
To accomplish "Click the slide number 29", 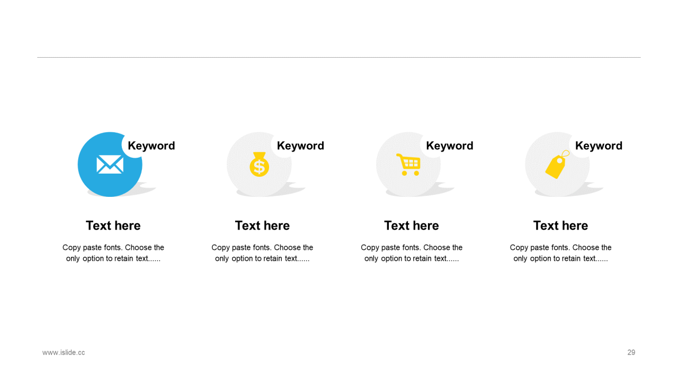I will coord(631,352).
